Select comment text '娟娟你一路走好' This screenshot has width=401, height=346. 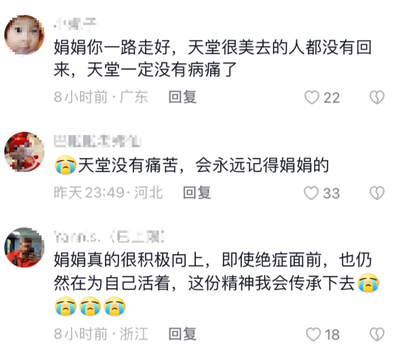112,47
